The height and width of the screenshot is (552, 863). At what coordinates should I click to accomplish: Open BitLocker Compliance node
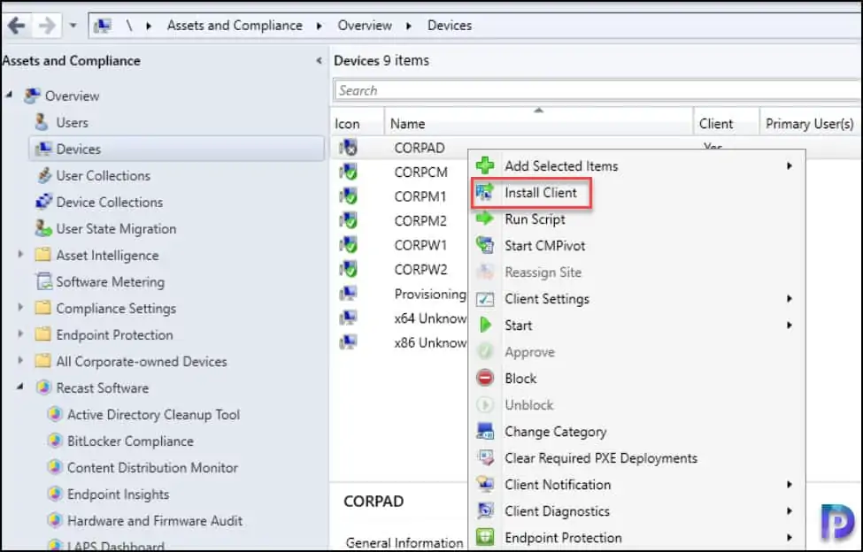(130, 441)
